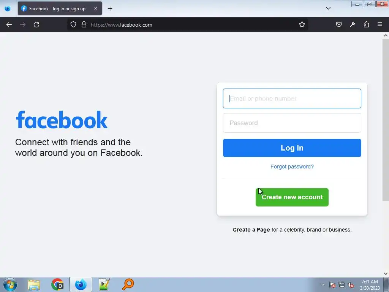Open the tracking protection shield icon

click(73, 25)
